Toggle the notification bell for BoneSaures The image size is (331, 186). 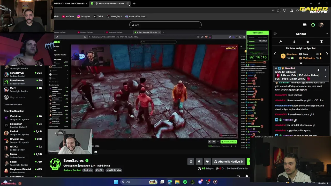click(x=199, y=161)
